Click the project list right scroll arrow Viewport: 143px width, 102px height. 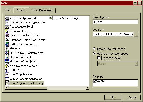point(88,88)
